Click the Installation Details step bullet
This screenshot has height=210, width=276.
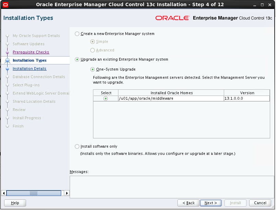coord(8,69)
